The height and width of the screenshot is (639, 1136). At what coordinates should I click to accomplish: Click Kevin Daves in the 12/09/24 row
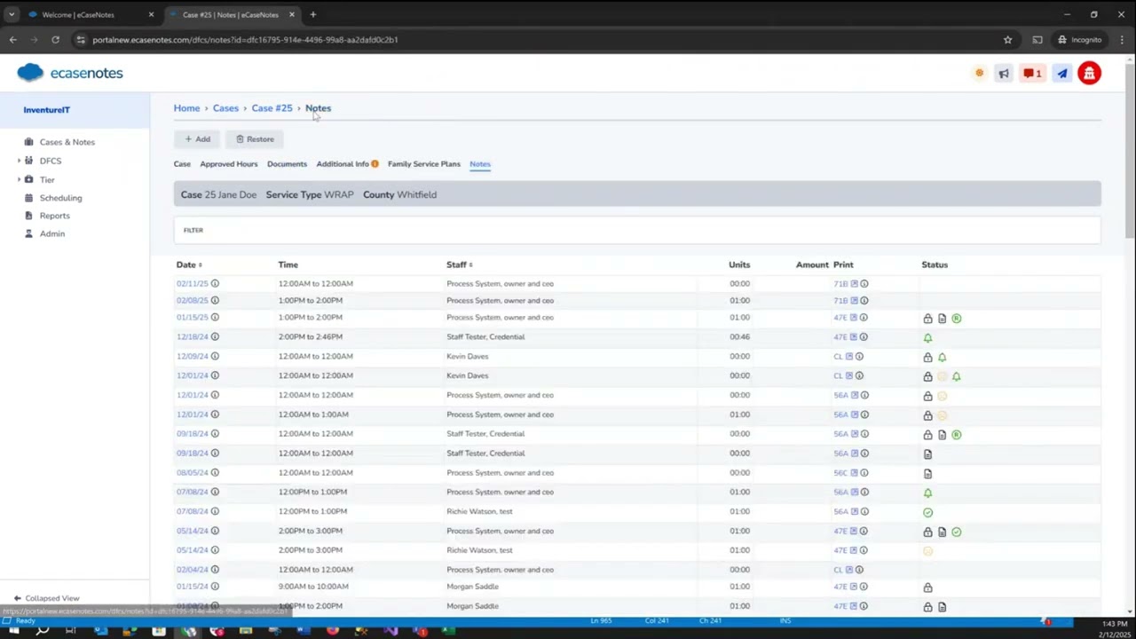point(468,357)
